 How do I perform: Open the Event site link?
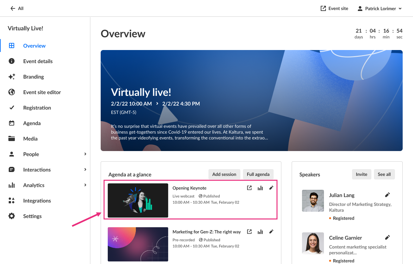click(334, 8)
